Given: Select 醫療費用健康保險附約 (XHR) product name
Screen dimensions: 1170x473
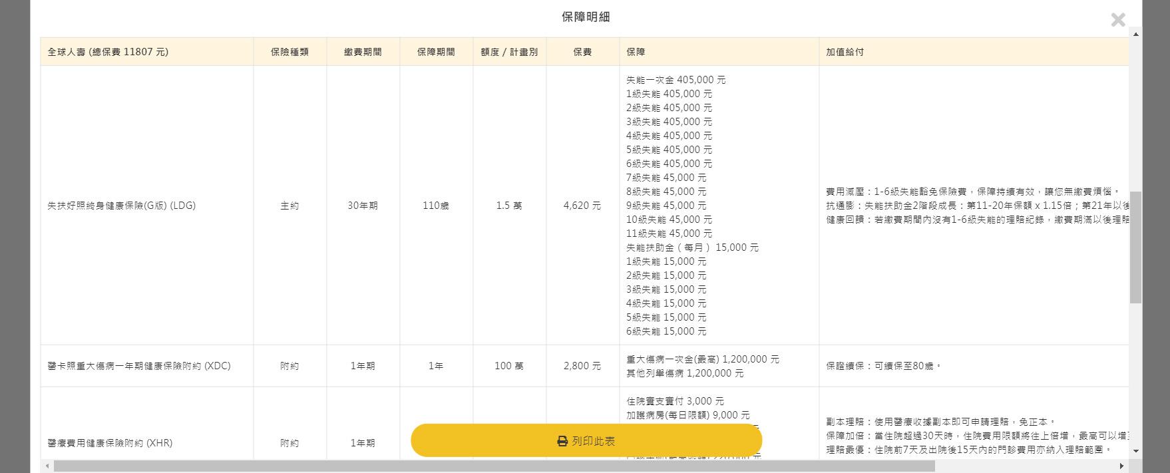Looking at the screenshot, I should point(110,443).
